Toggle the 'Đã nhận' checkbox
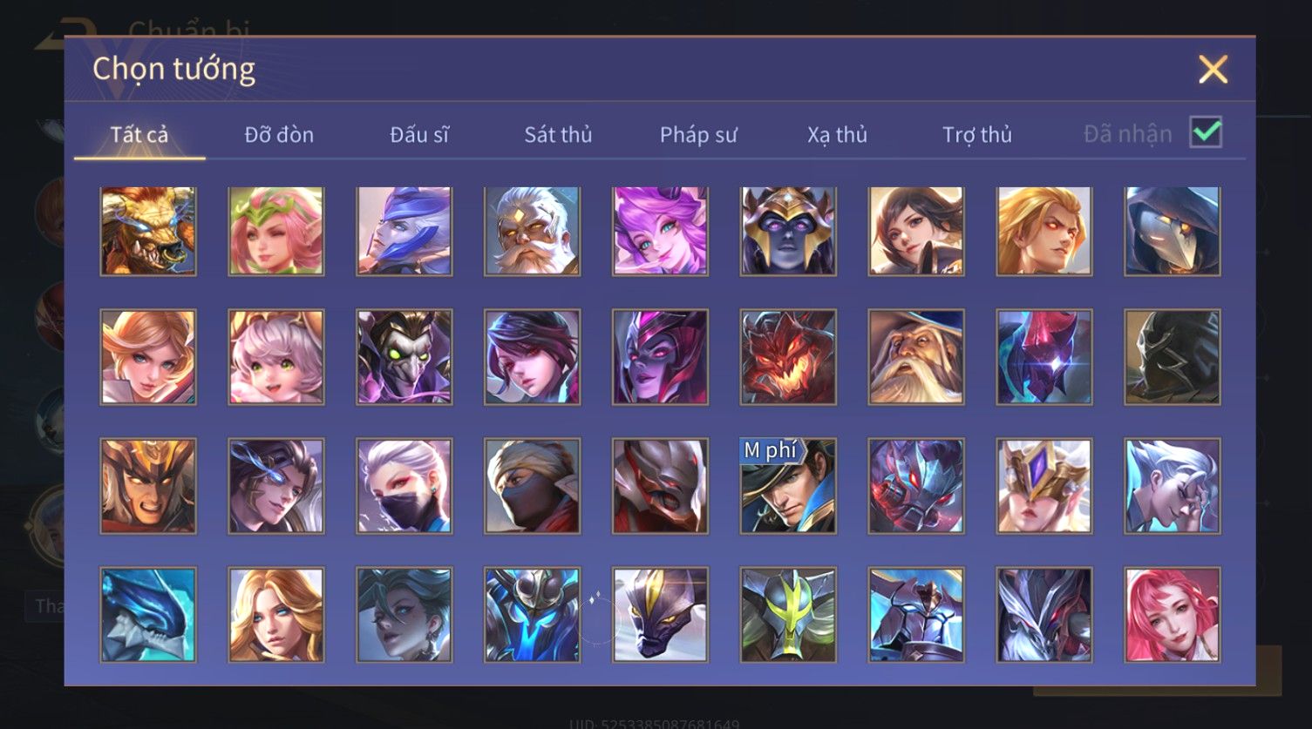The width and height of the screenshot is (1312, 729). click(1207, 132)
